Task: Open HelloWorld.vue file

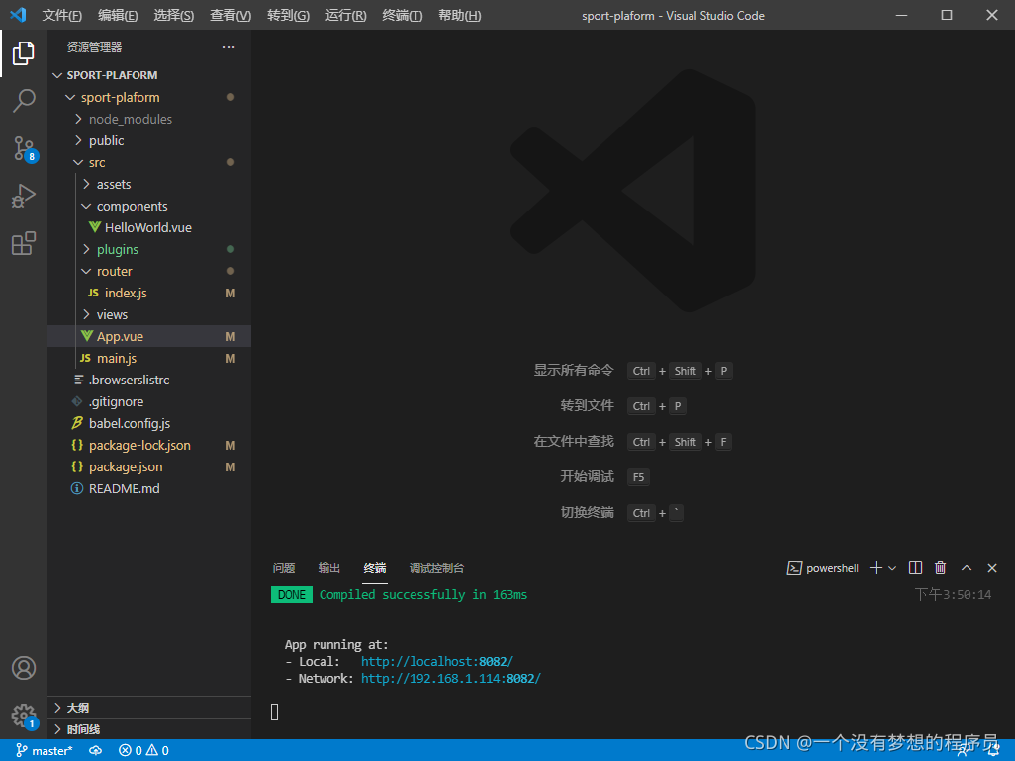Action: pyautogui.click(x=148, y=227)
